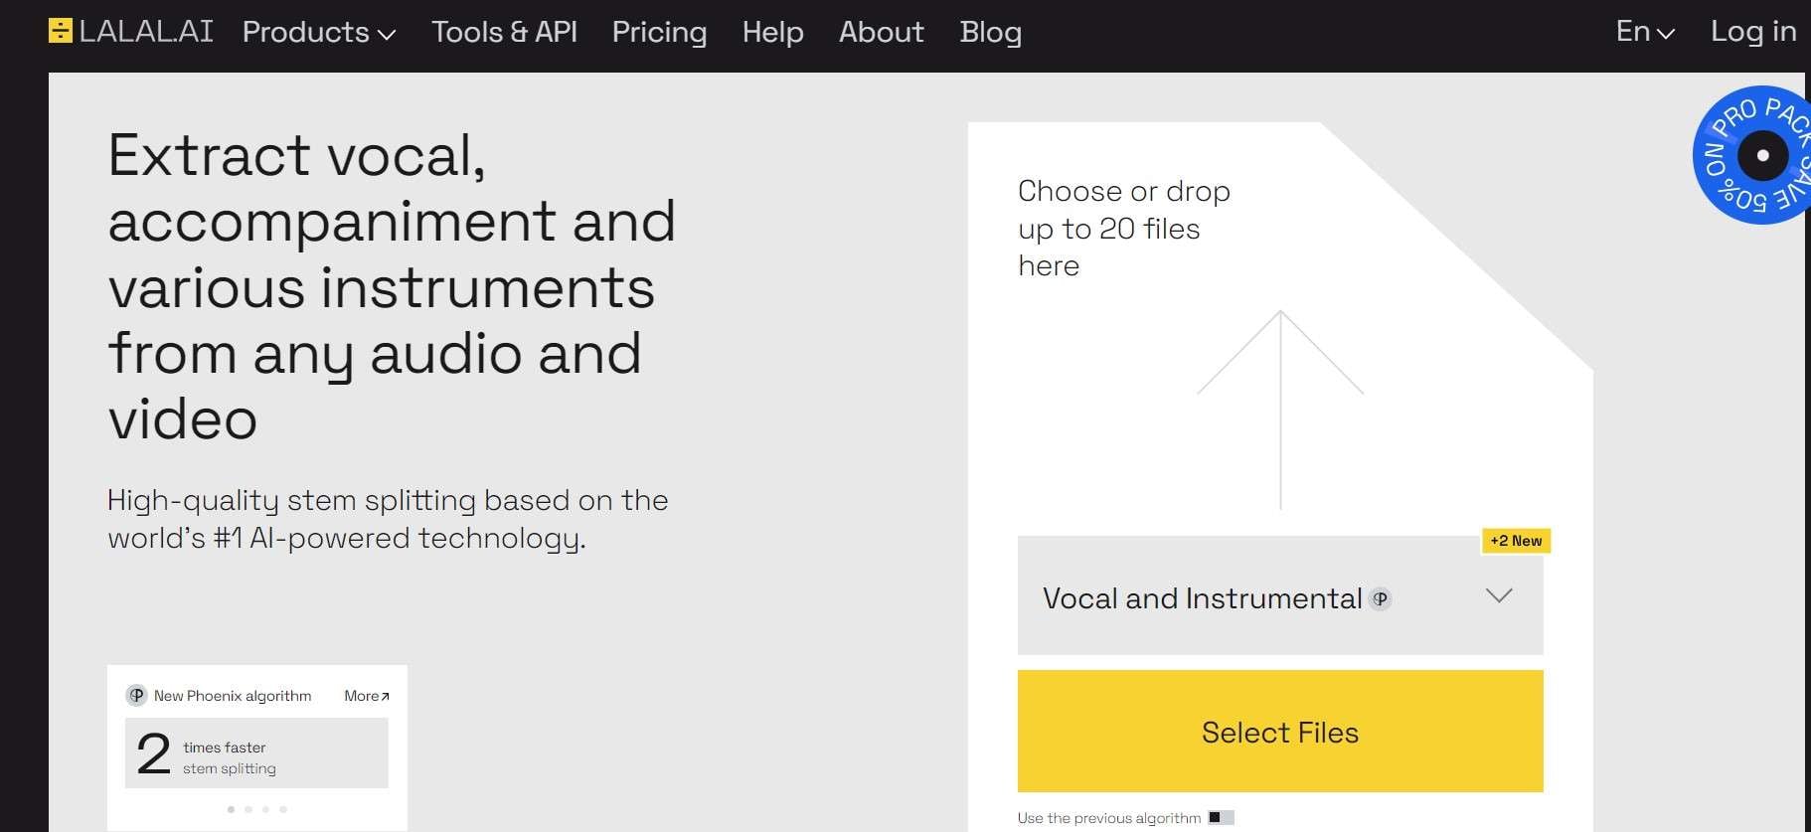Click the arrow icon next to More
The height and width of the screenshot is (832, 1811).
pyautogui.click(x=386, y=697)
